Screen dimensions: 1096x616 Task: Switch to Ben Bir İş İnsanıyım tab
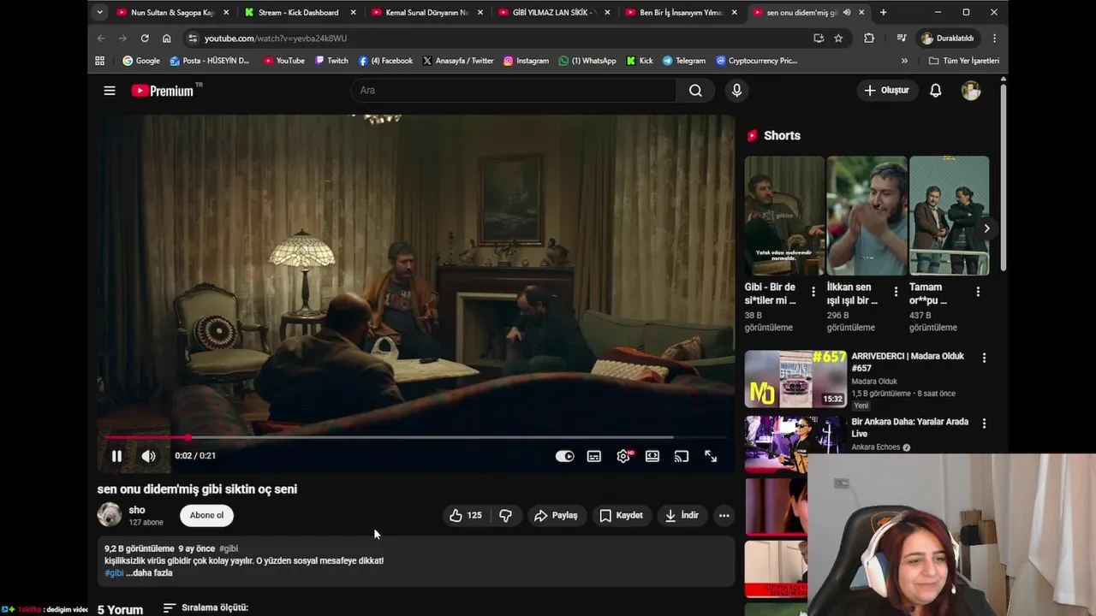coord(681,13)
